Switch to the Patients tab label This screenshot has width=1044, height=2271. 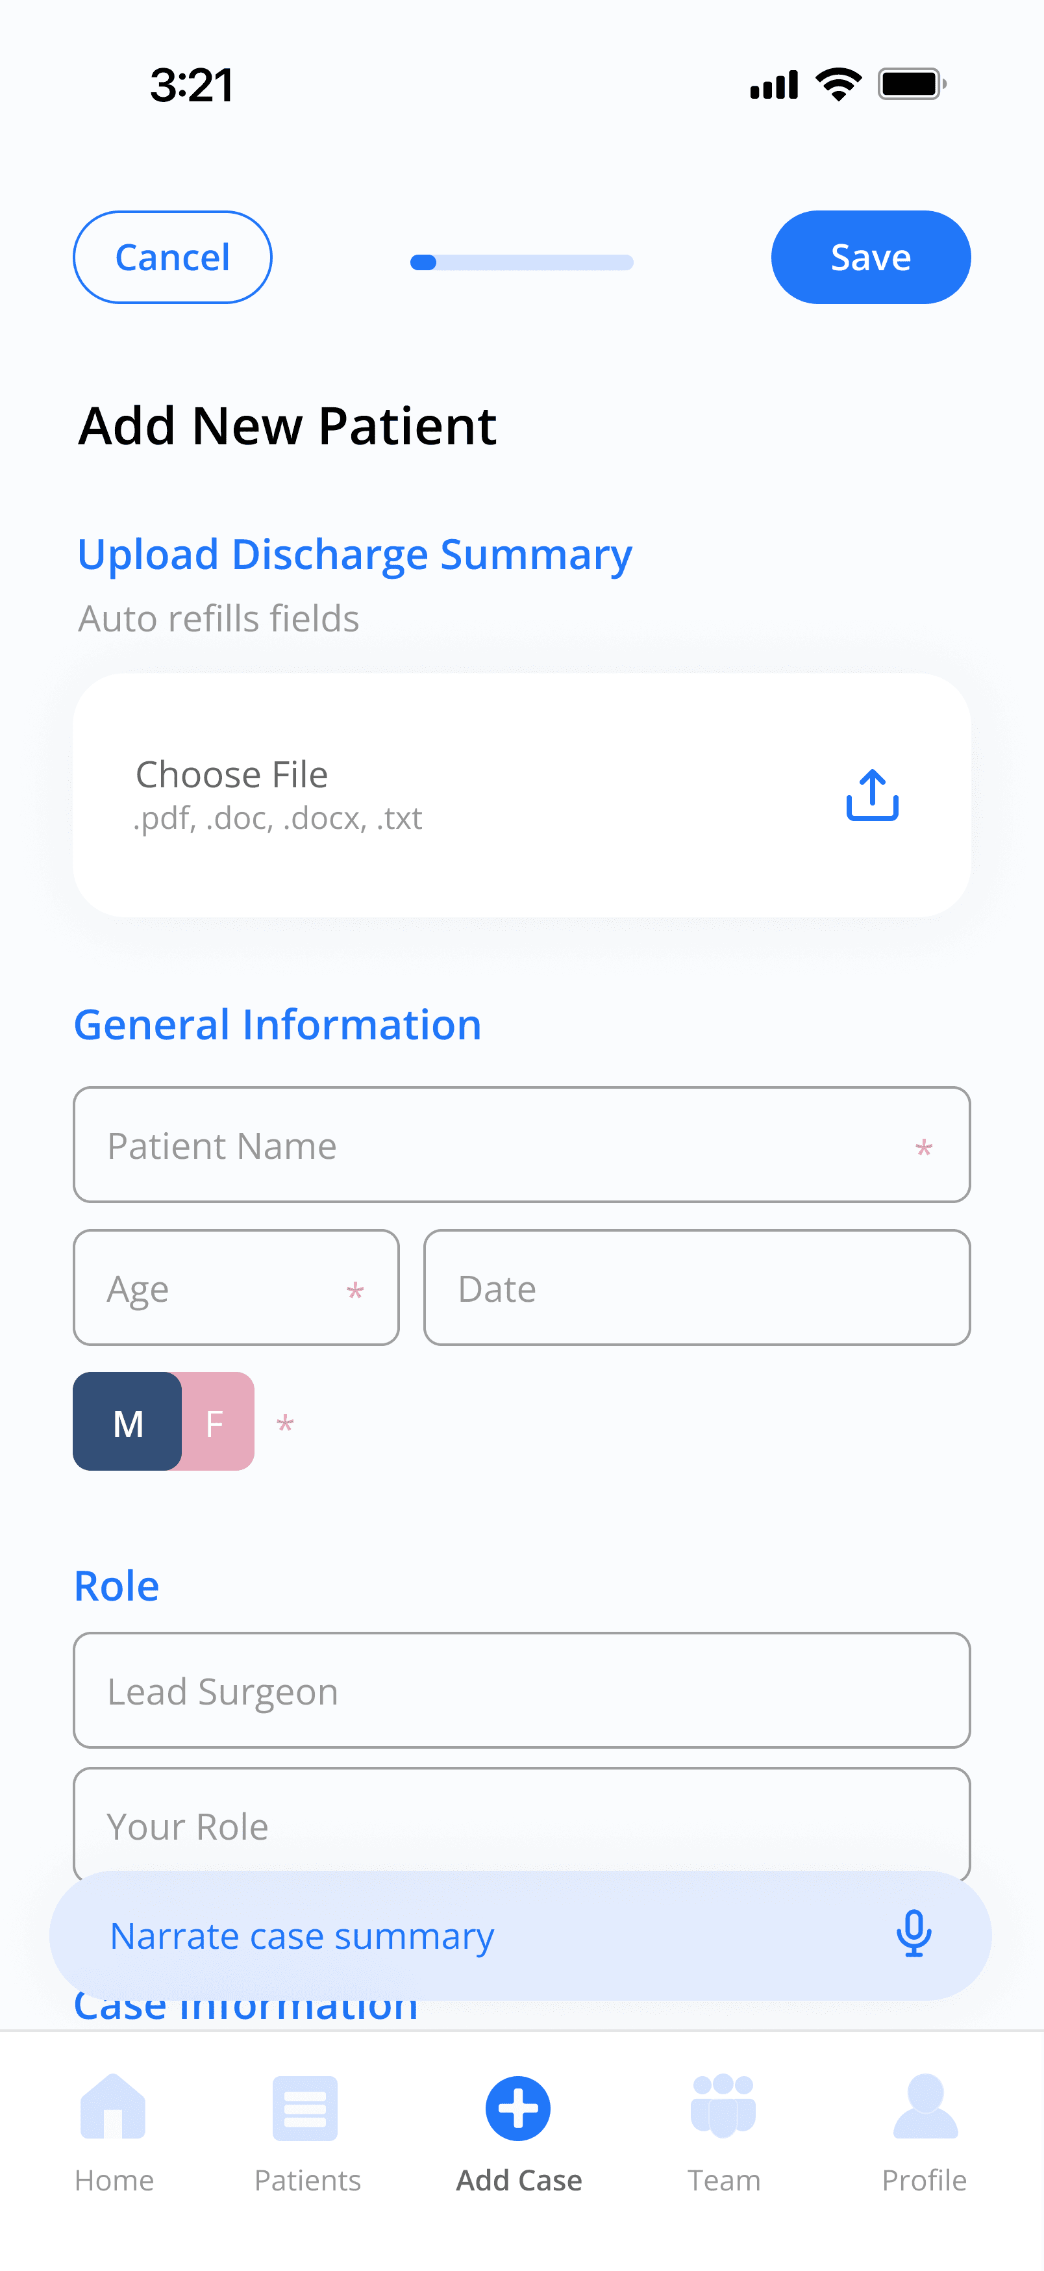click(x=308, y=2180)
